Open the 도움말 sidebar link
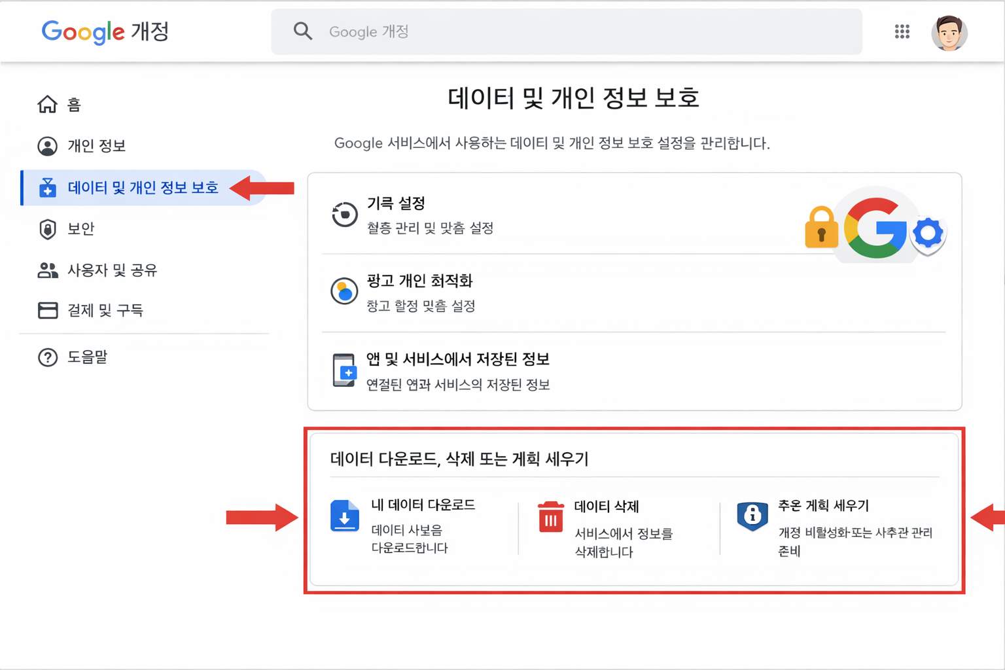The image size is (1005, 670). (144, 357)
